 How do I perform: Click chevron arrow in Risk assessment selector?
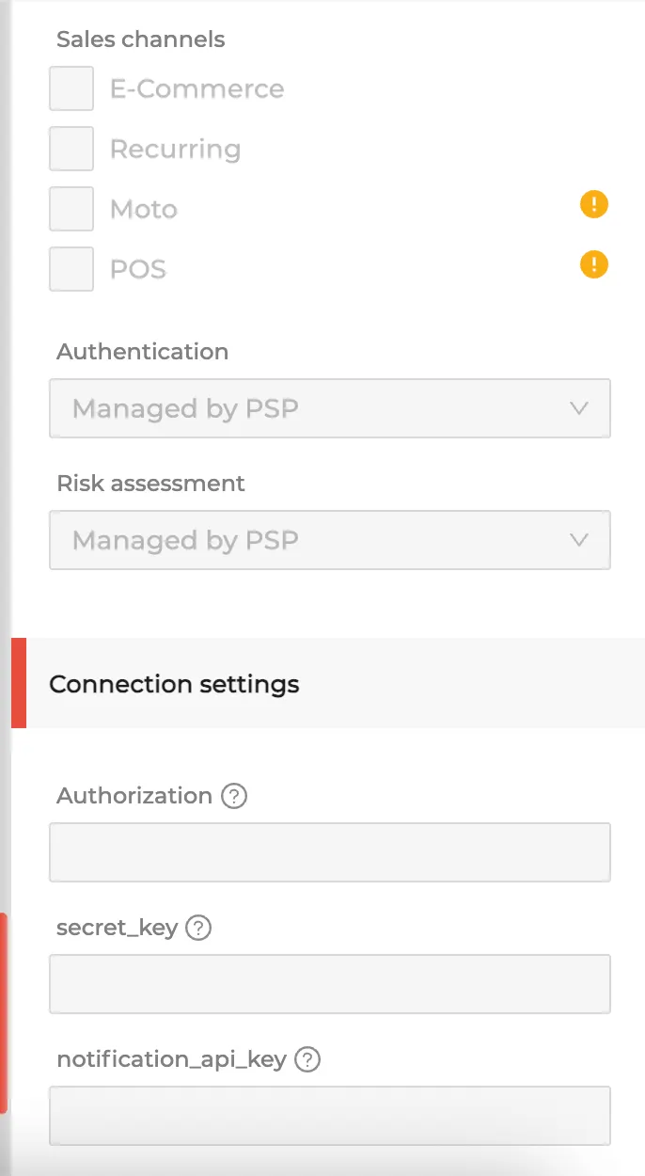pyautogui.click(x=579, y=540)
